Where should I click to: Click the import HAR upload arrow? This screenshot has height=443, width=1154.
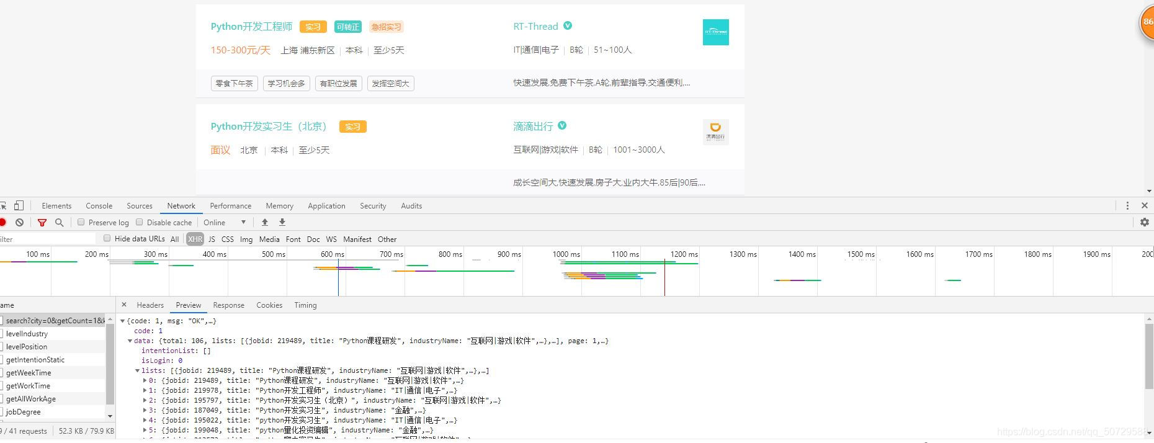tap(265, 222)
